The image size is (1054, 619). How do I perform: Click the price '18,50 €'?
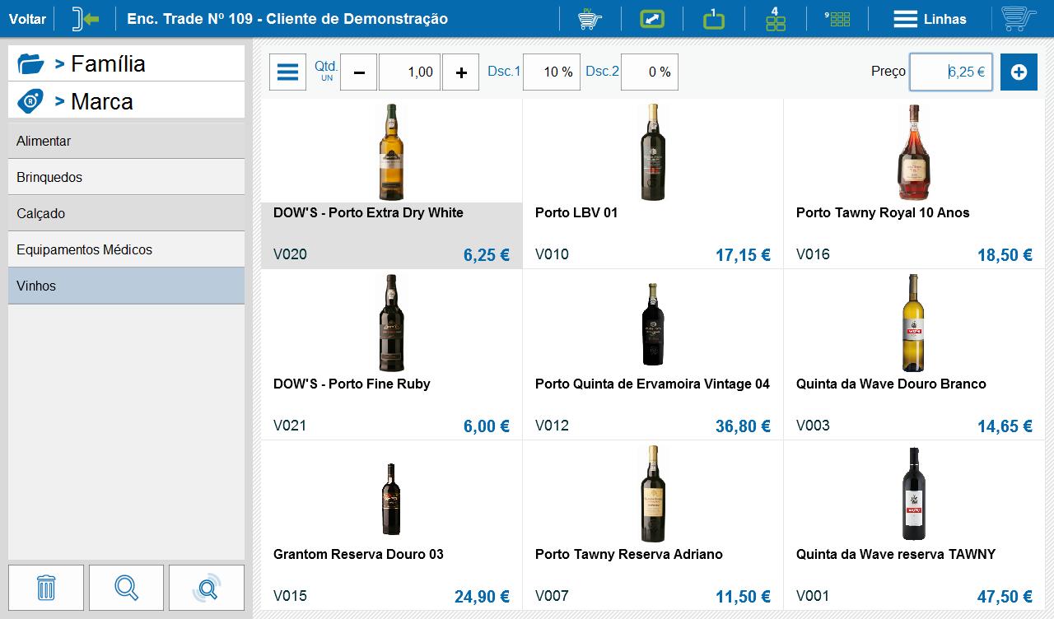1005,255
